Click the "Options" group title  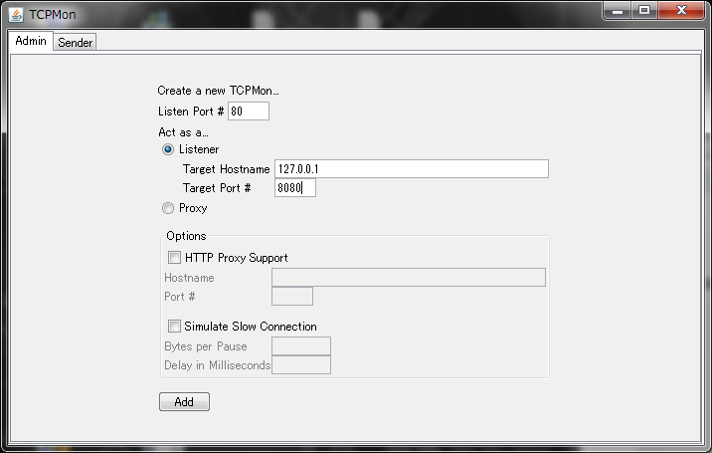point(186,236)
